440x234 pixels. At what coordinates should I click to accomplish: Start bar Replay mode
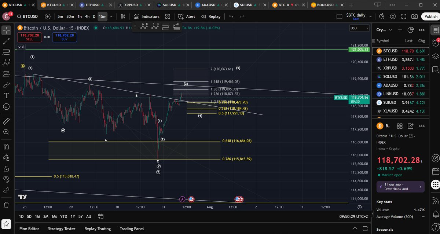(211, 17)
